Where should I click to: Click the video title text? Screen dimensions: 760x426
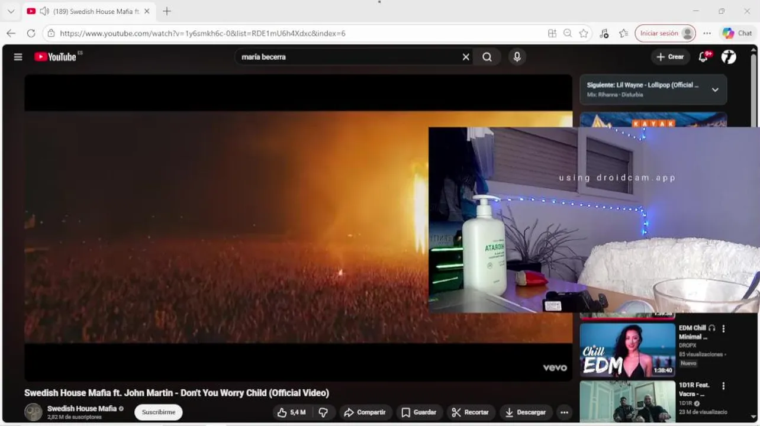pyautogui.click(x=176, y=393)
